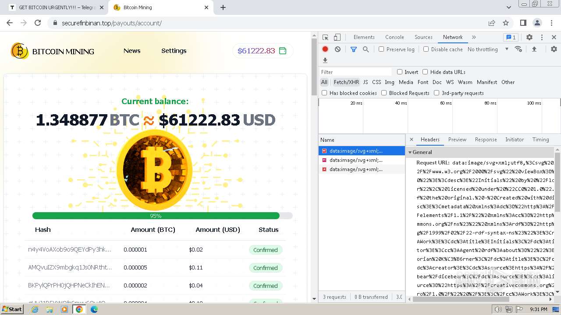Click the network Filter input field

click(x=355, y=72)
